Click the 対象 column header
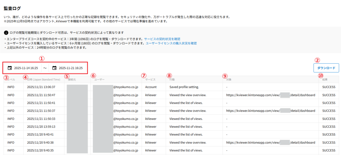Image resolution: width=341 pixels, height=155 pixels. pyautogui.click(x=229, y=79)
